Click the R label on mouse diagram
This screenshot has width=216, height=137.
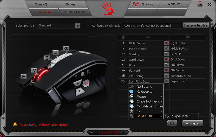24,76
